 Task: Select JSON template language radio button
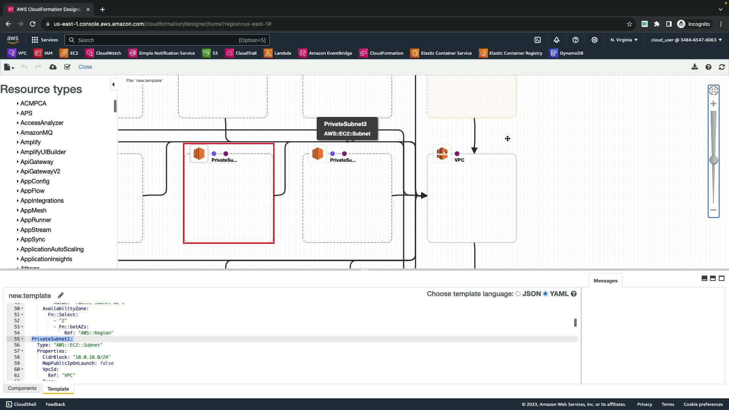click(518, 294)
